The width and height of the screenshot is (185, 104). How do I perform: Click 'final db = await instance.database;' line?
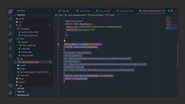point(82,47)
